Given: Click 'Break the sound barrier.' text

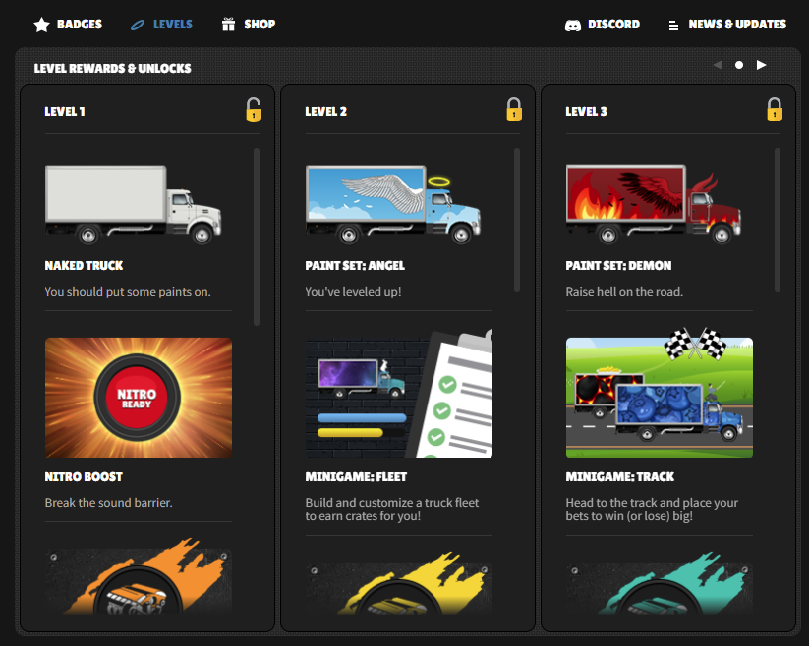Looking at the screenshot, I should click(109, 503).
